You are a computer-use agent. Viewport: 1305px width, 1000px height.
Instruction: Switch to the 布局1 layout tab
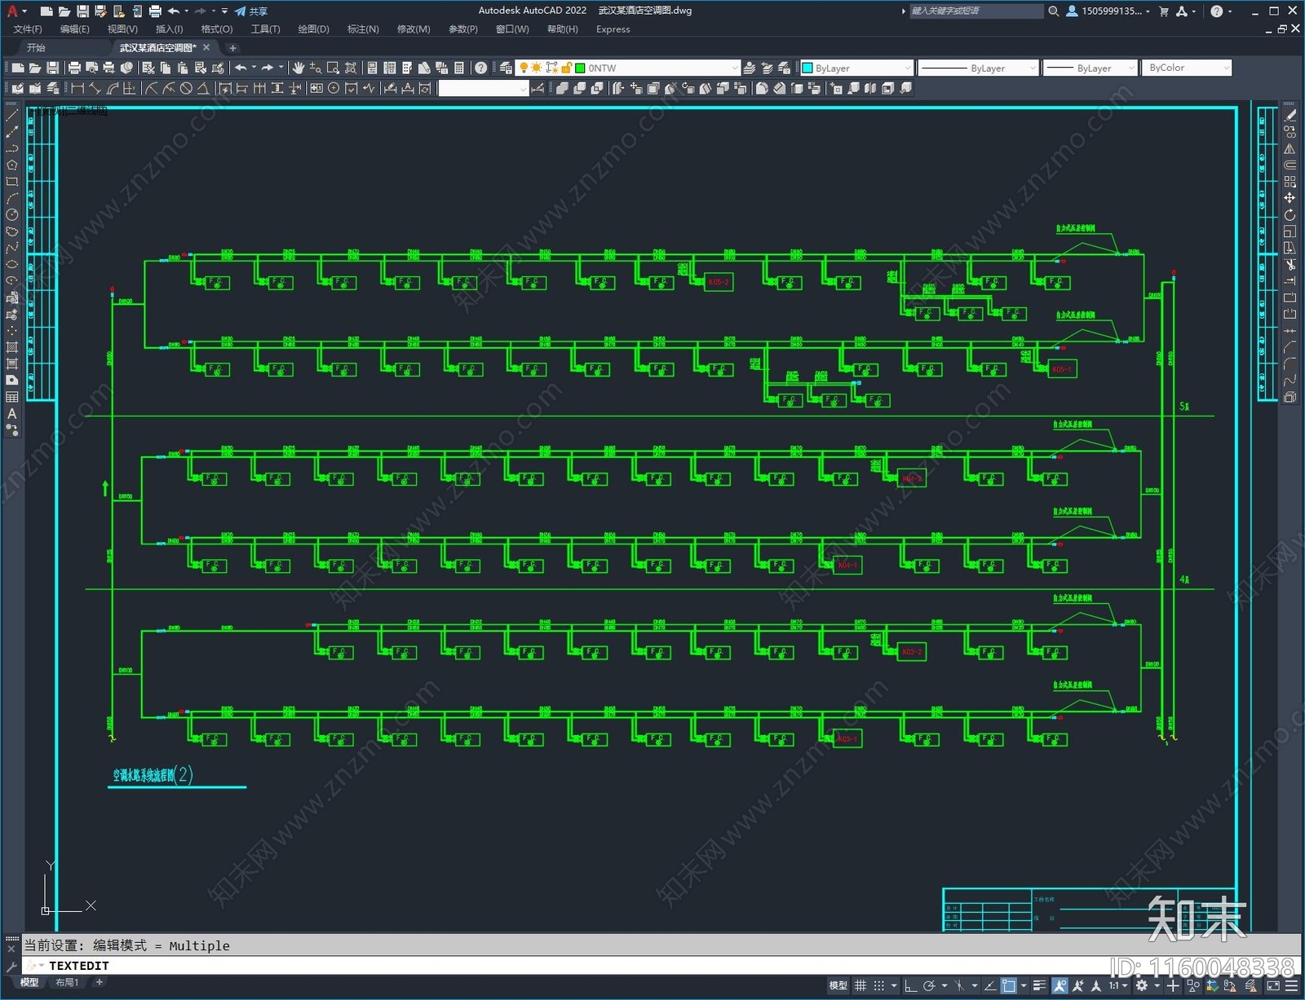coord(67,982)
